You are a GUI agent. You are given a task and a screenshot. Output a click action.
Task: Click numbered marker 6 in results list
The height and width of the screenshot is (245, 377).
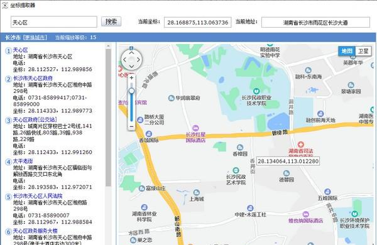tap(8, 232)
